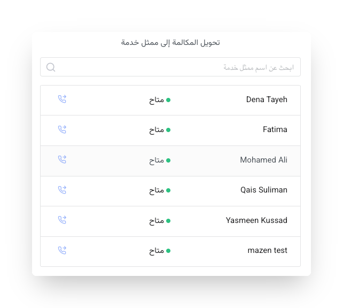Pick Qais Suliman in the list

[264, 190]
